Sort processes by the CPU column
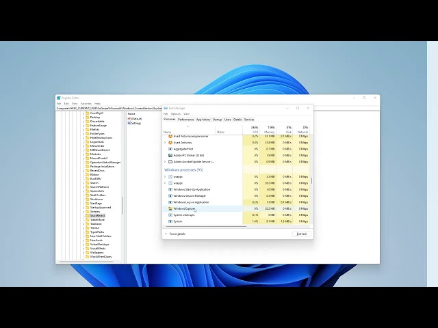 pos(251,129)
